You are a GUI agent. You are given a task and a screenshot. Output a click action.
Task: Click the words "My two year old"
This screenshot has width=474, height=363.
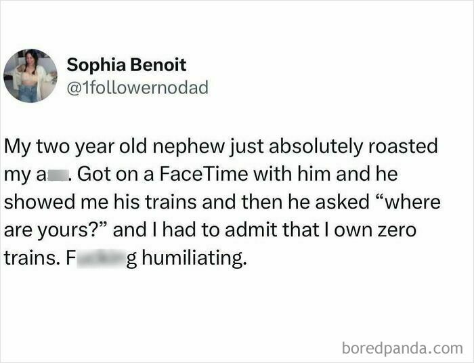(66, 147)
